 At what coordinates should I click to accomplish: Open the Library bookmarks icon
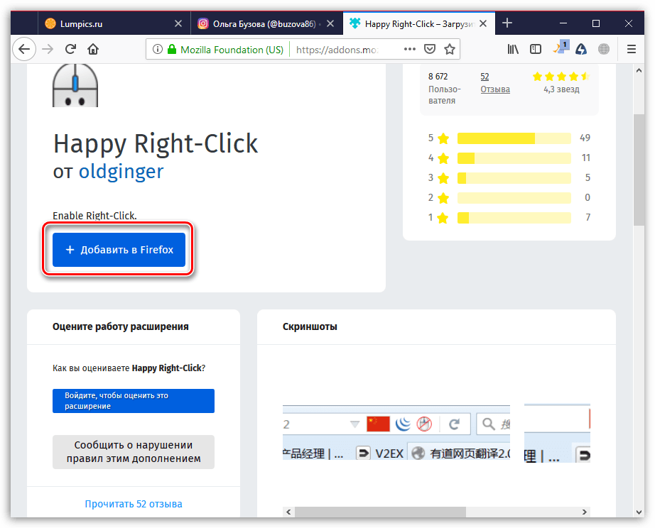(513, 50)
